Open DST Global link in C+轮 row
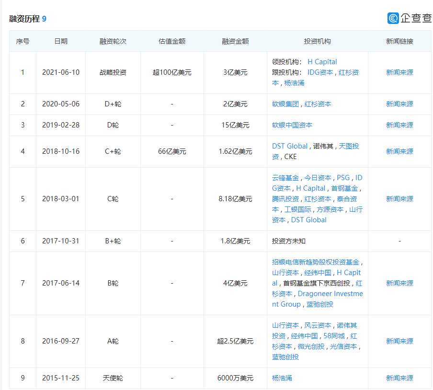This screenshot has width=433, height=390. pos(290,146)
